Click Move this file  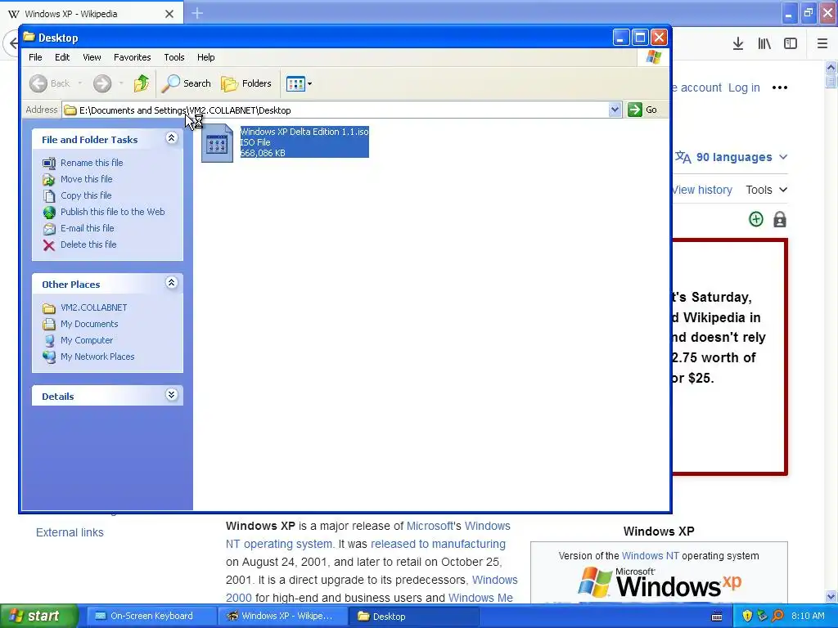pos(87,179)
